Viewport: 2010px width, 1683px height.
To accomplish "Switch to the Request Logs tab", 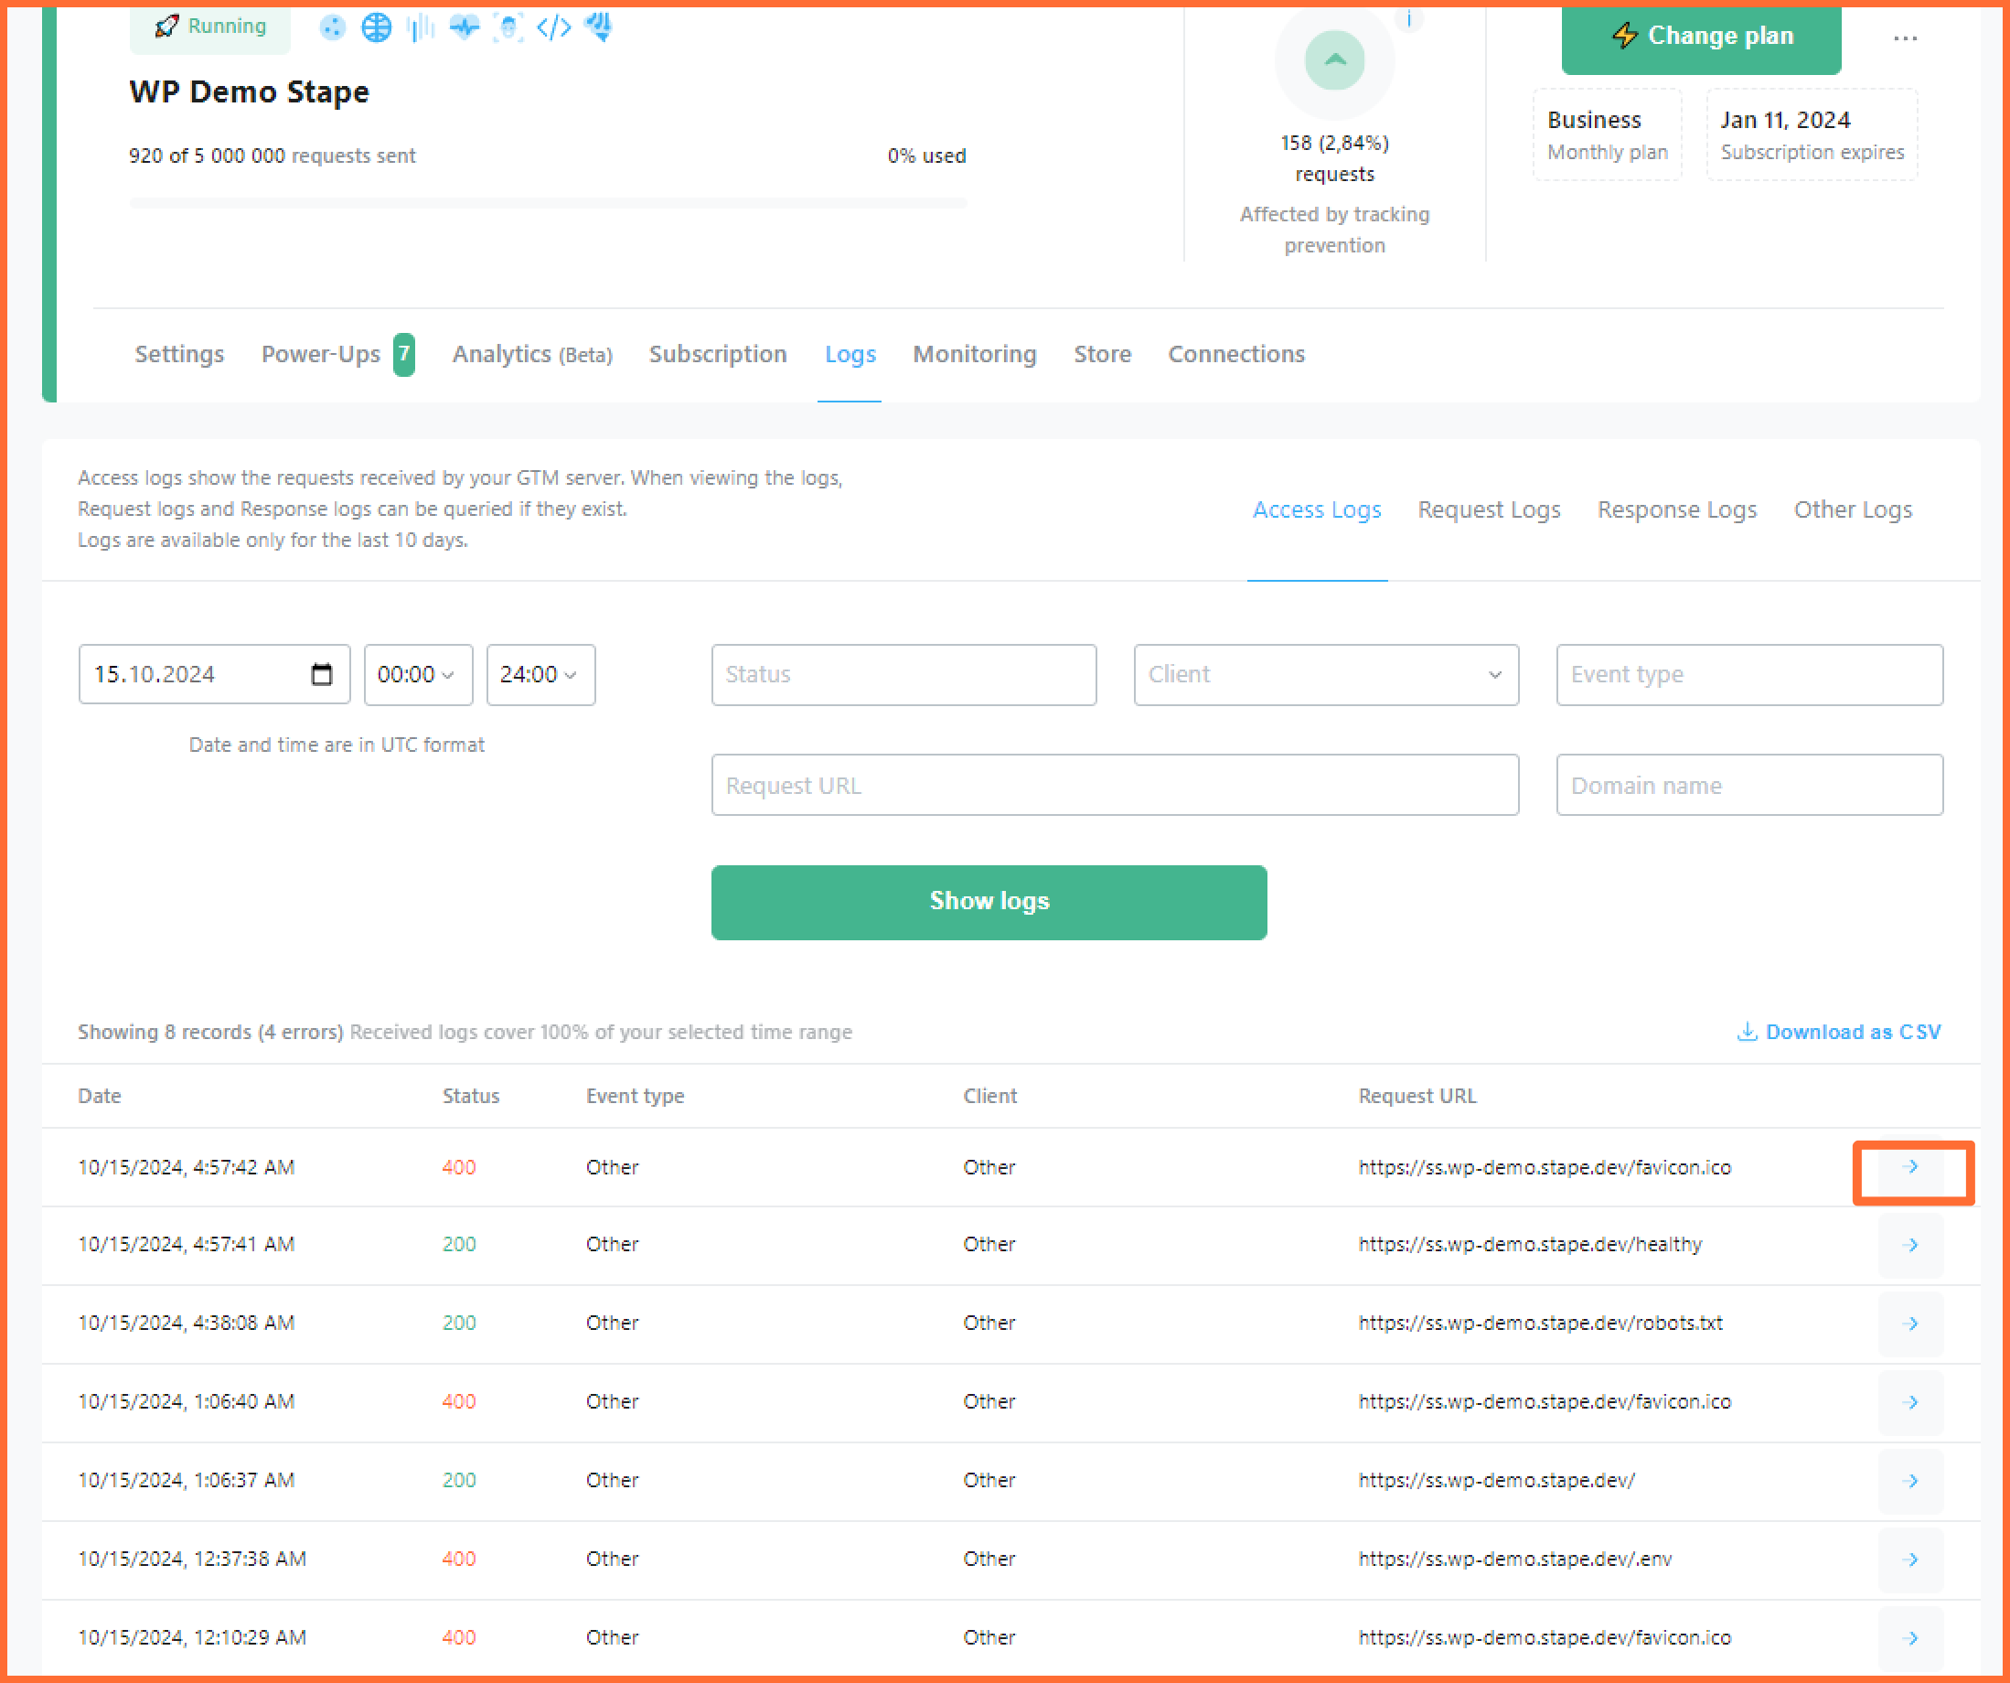I will [x=1488, y=509].
